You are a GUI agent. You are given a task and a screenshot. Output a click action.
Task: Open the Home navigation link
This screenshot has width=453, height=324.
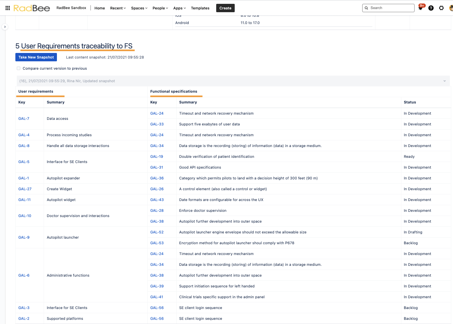tap(100, 8)
